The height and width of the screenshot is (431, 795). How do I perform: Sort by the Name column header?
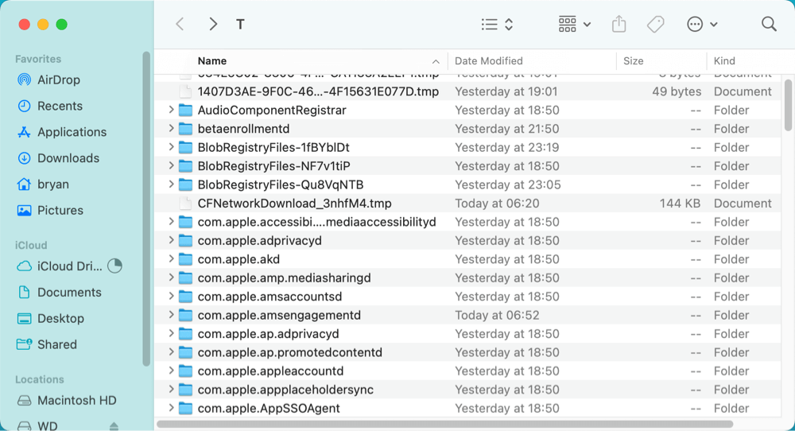212,61
